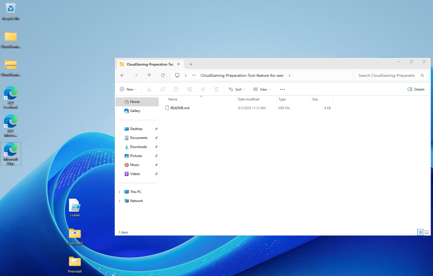Viewport: 433px width, 276px height.
Task: Maximize the File Explorer window
Action: (x=411, y=62)
